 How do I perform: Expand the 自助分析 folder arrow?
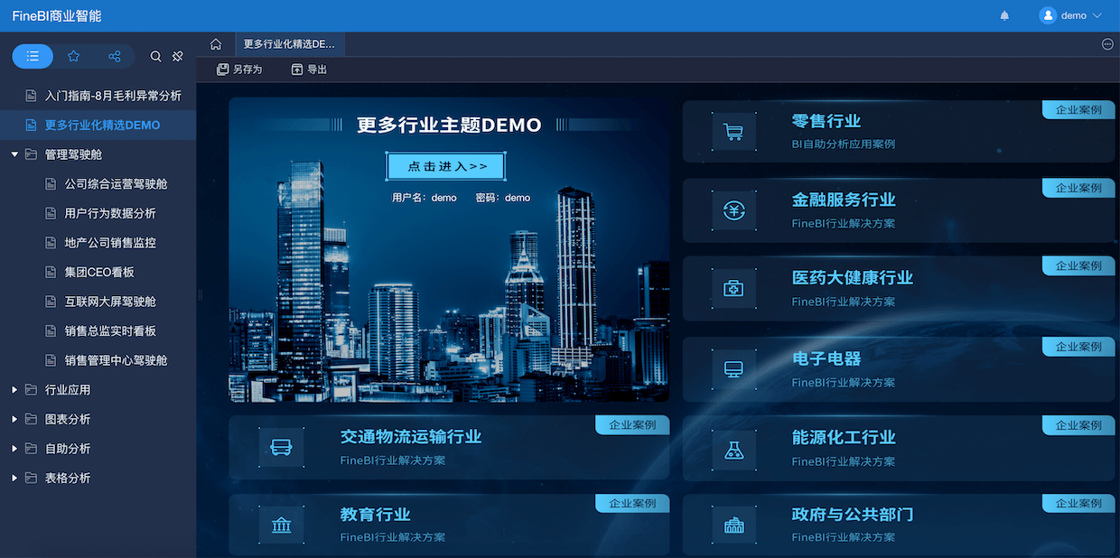[14, 449]
